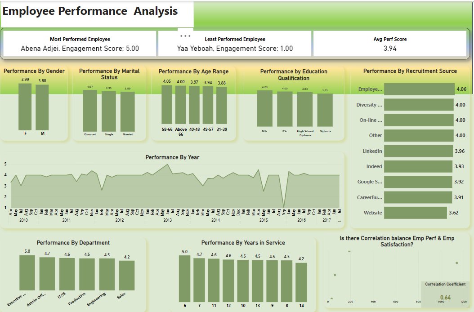Click the Employee Performance Analysis title
Image resolution: width=474 pixels, height=312 pixels.
90,11
